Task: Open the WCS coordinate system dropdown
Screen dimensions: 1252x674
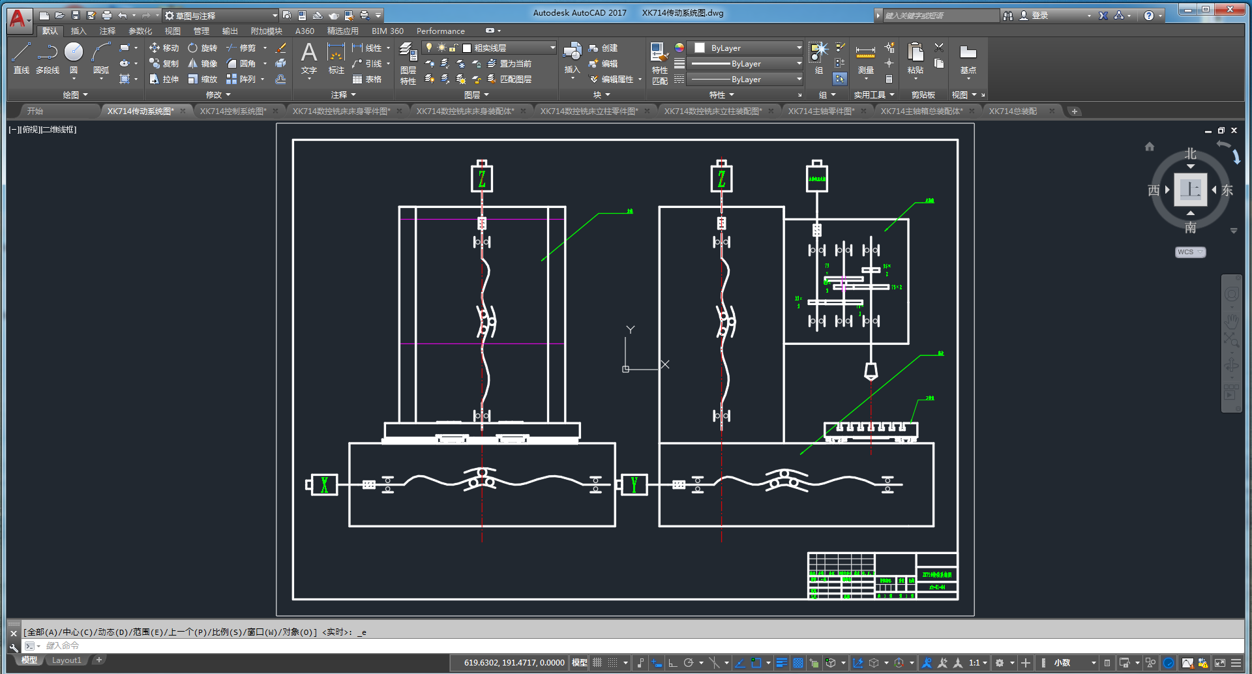Action: (1190, 252)
